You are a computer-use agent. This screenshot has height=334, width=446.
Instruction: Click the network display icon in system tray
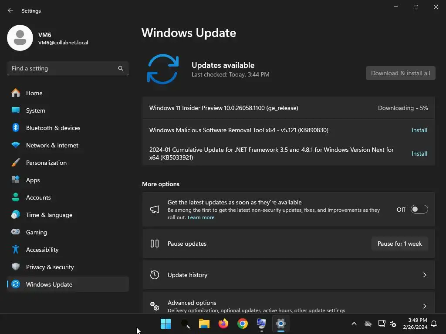tap(382, 324)
